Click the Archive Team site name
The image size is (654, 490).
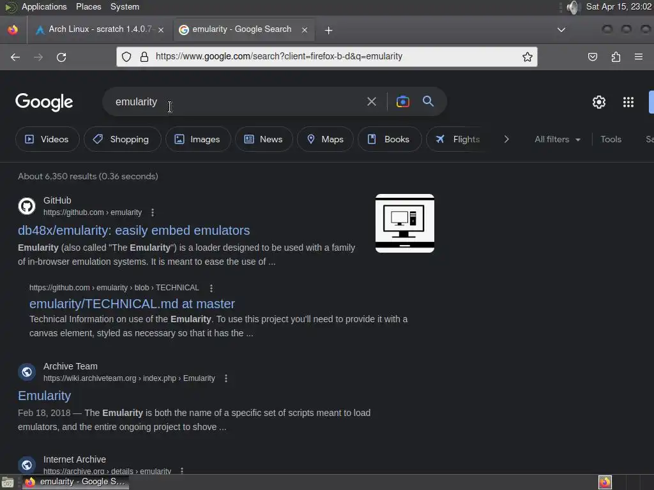70,366
